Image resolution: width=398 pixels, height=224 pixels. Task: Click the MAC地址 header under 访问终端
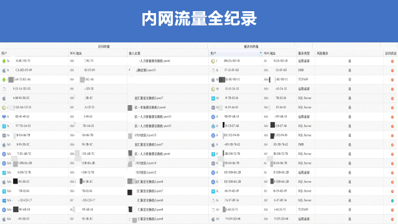[76, 54]
